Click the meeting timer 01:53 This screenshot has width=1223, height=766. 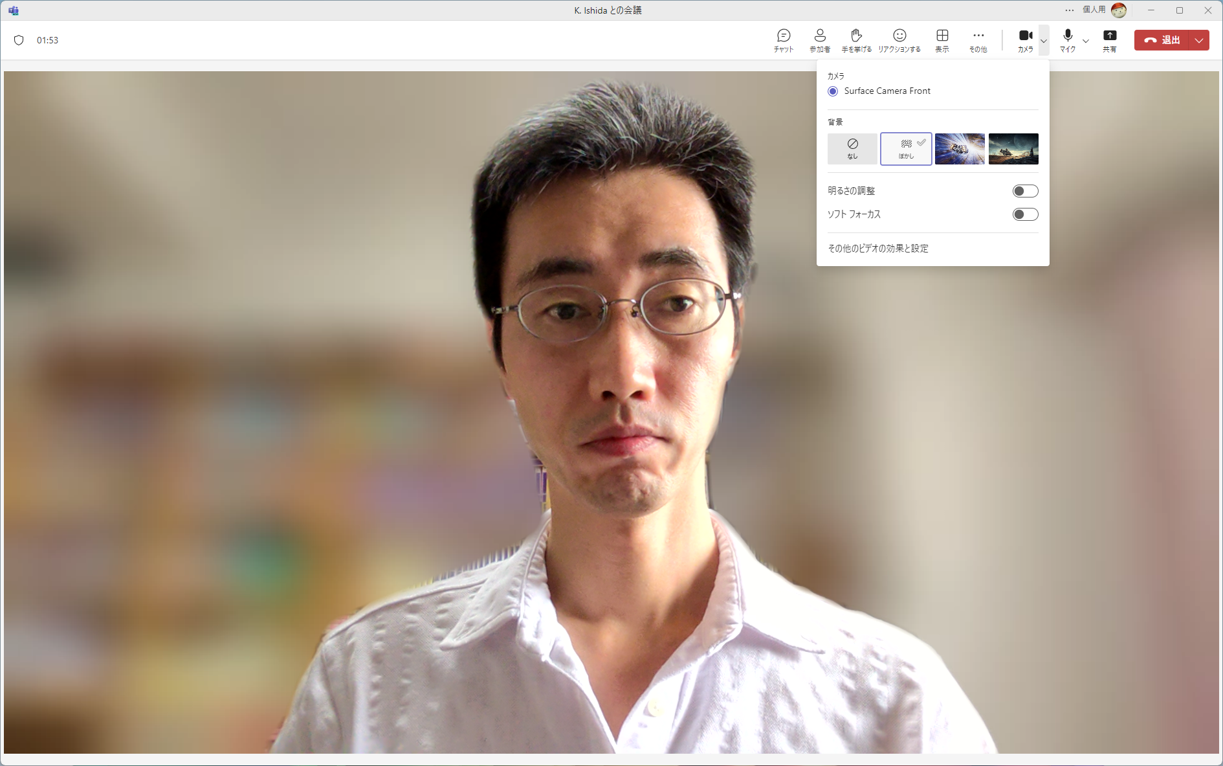(47, 40)
